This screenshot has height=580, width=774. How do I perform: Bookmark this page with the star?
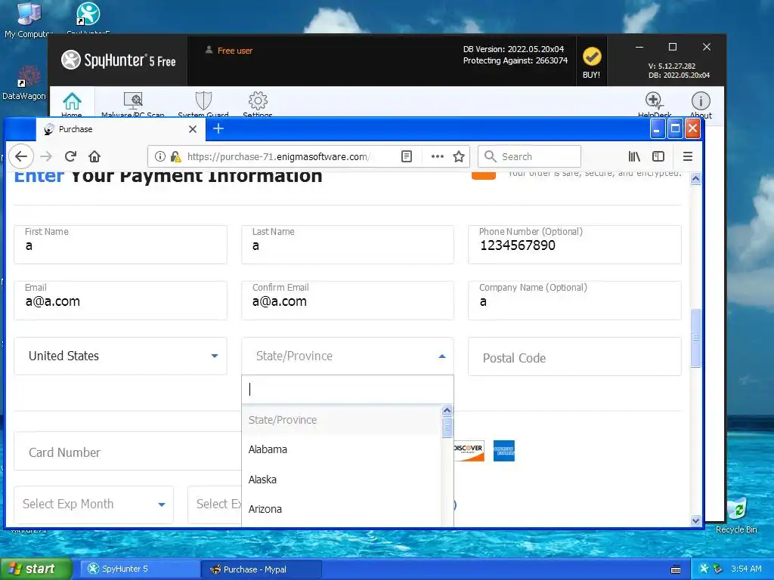[x=459, y=156]
